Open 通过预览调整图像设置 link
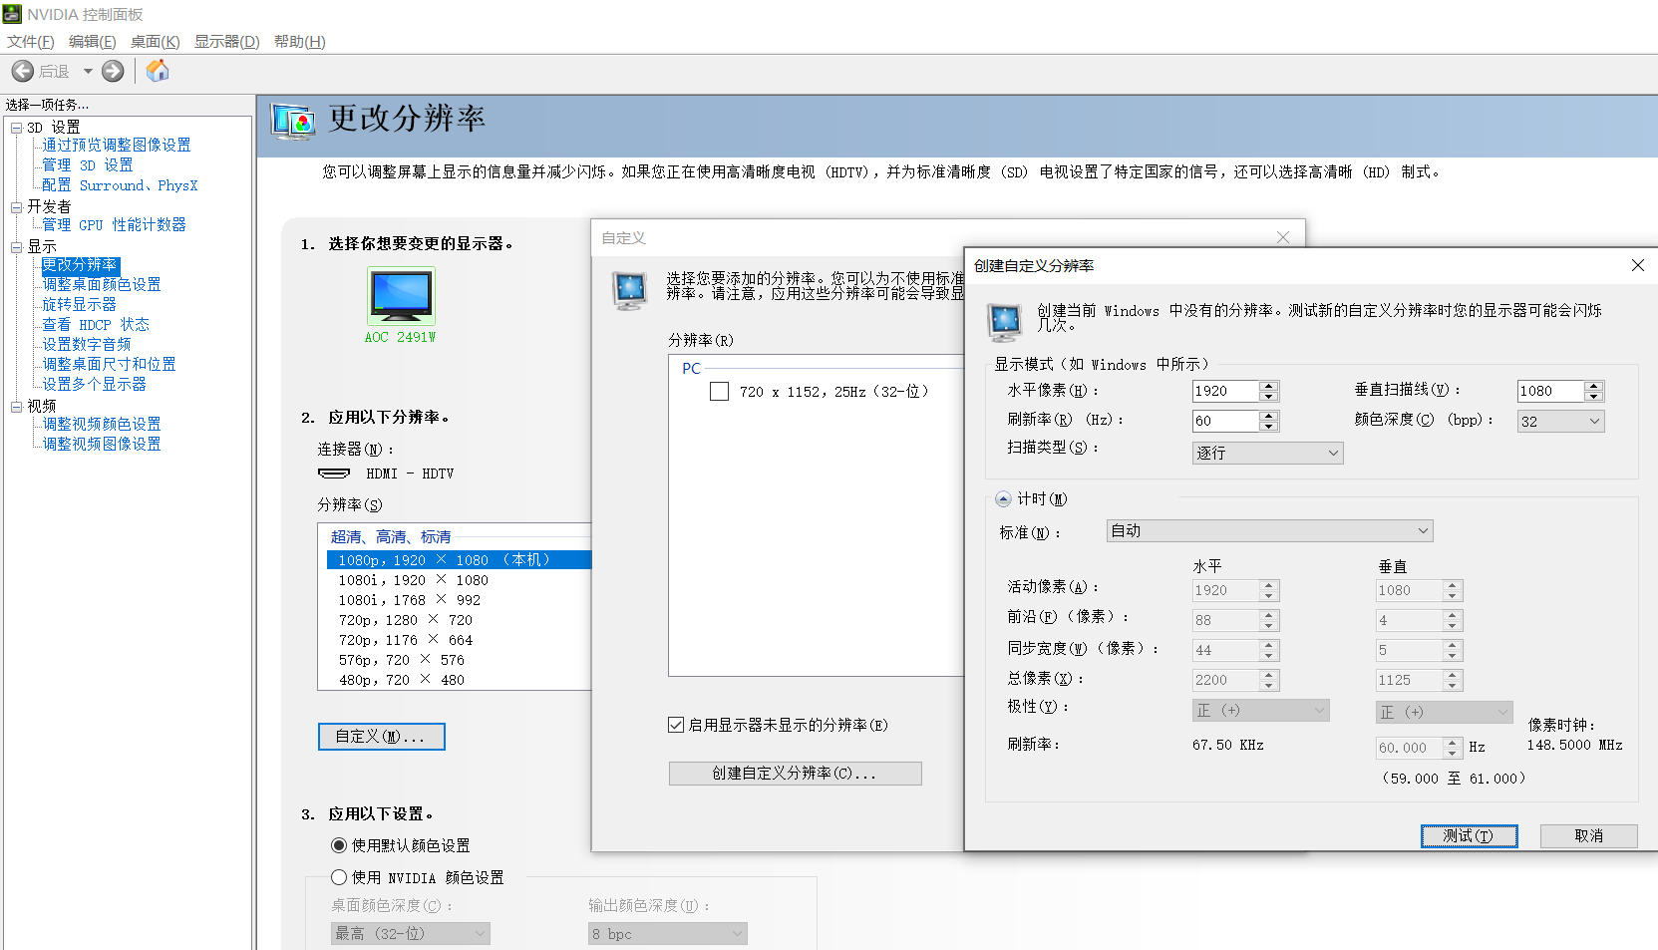 click(x=116, y=146)
